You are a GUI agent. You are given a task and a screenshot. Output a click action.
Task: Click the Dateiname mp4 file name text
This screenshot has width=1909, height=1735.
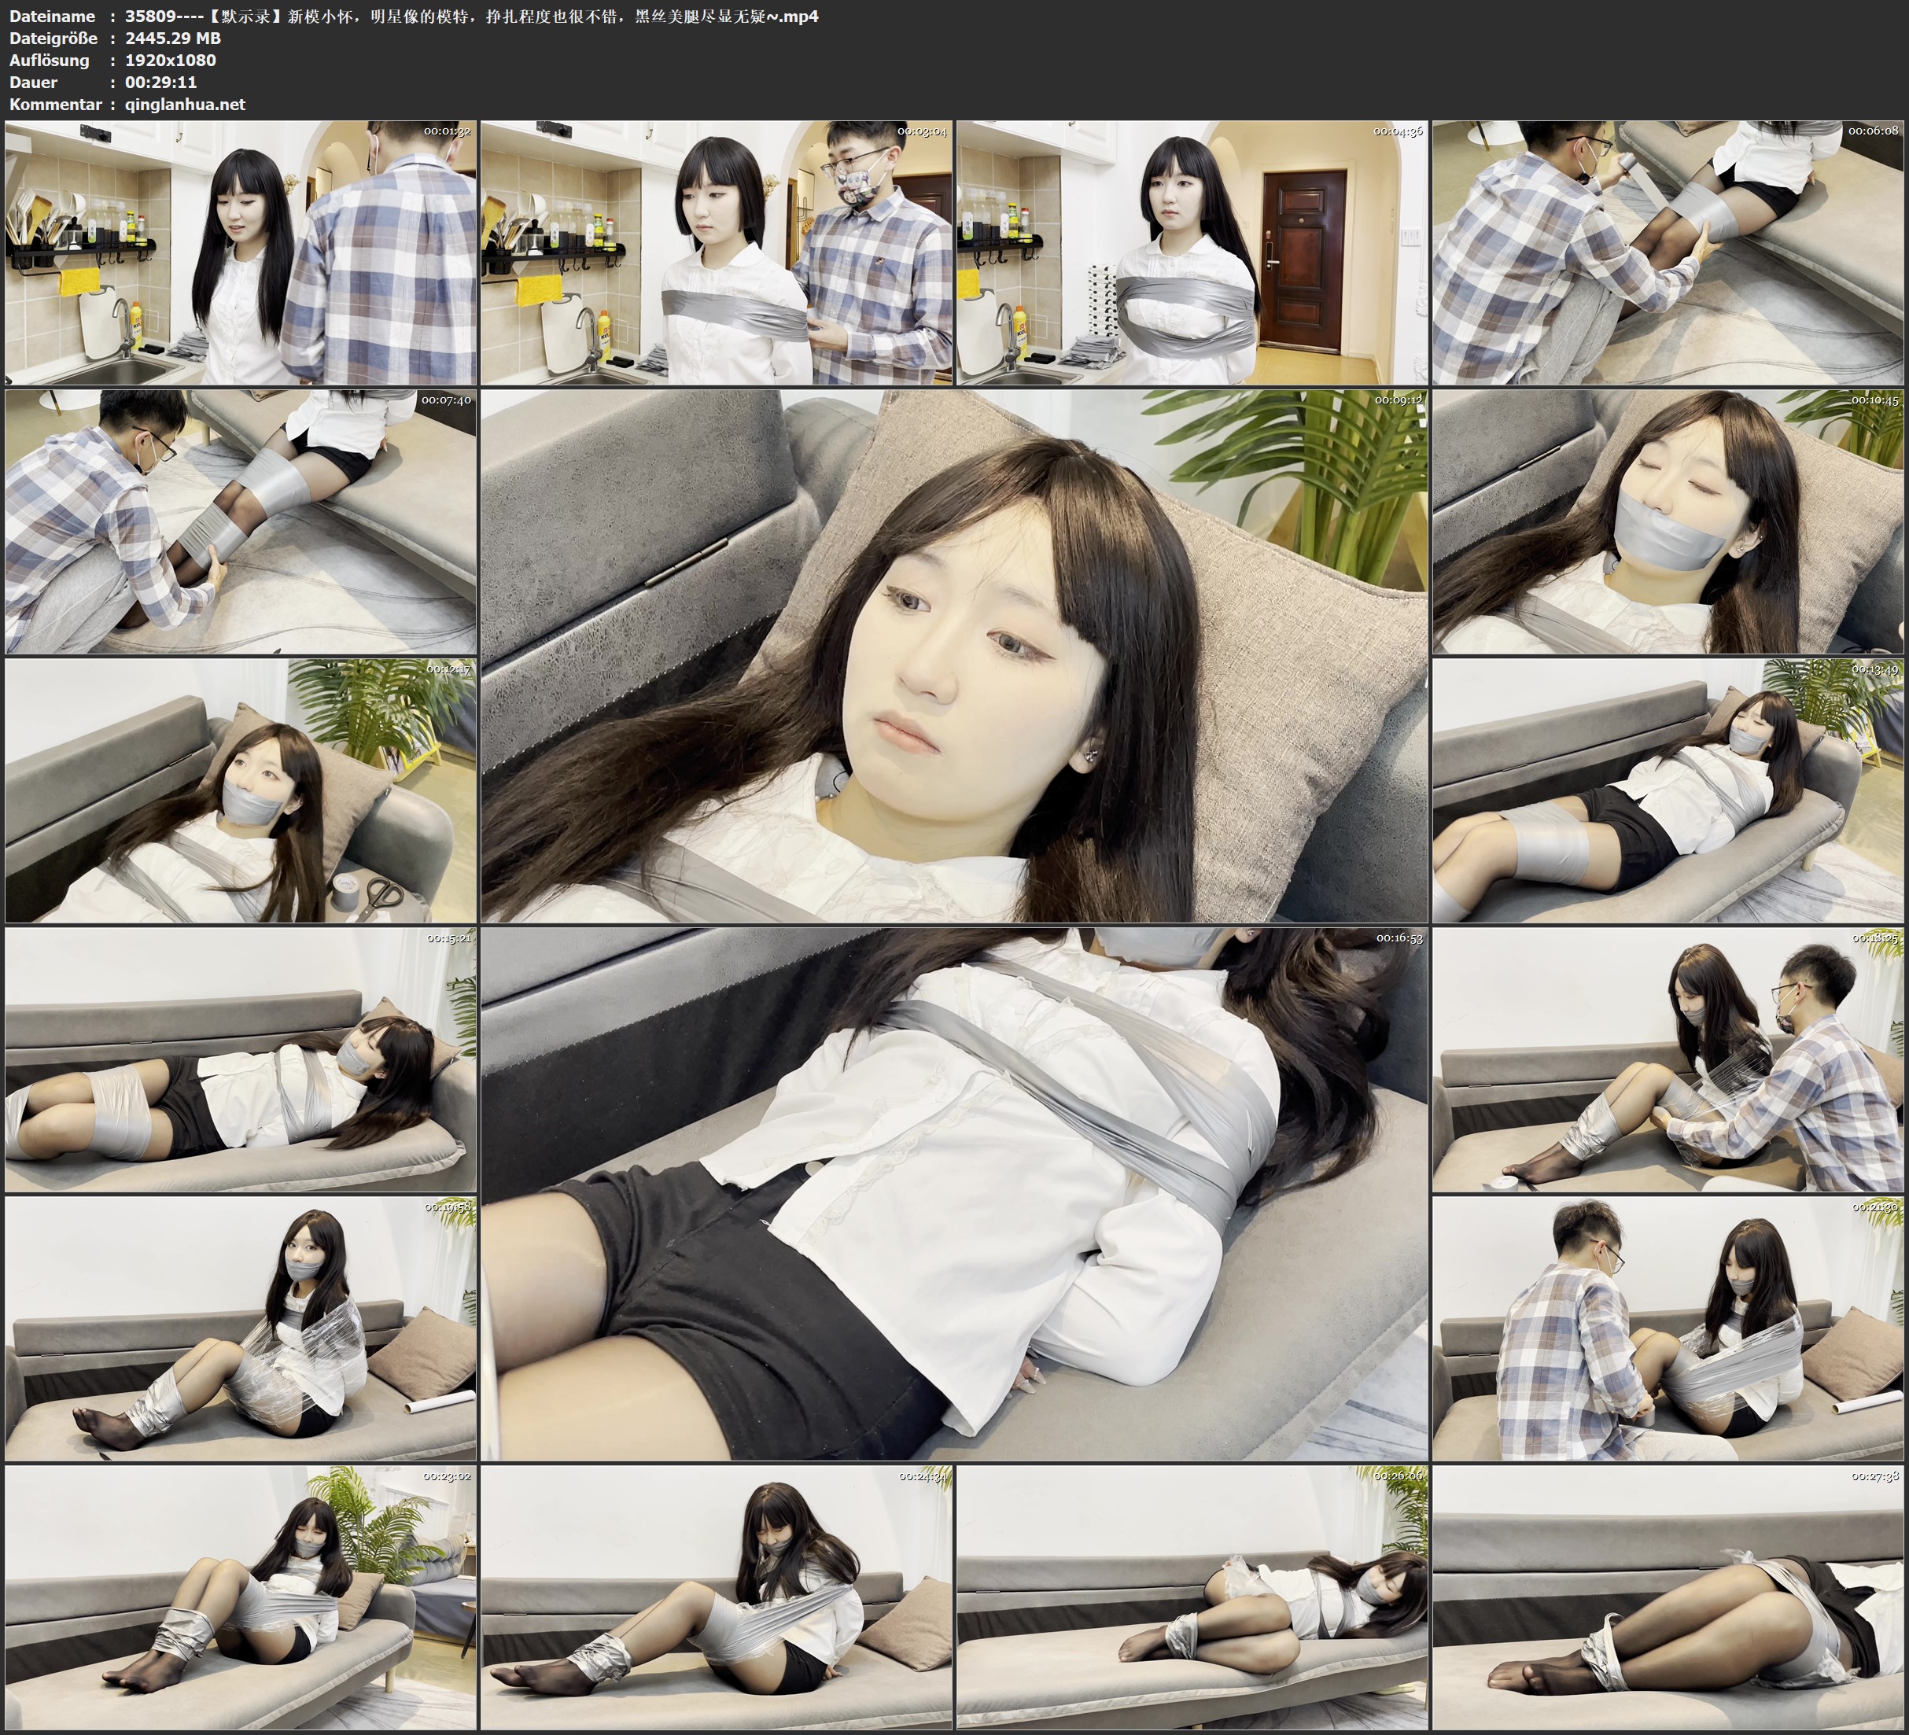(472, 15)
